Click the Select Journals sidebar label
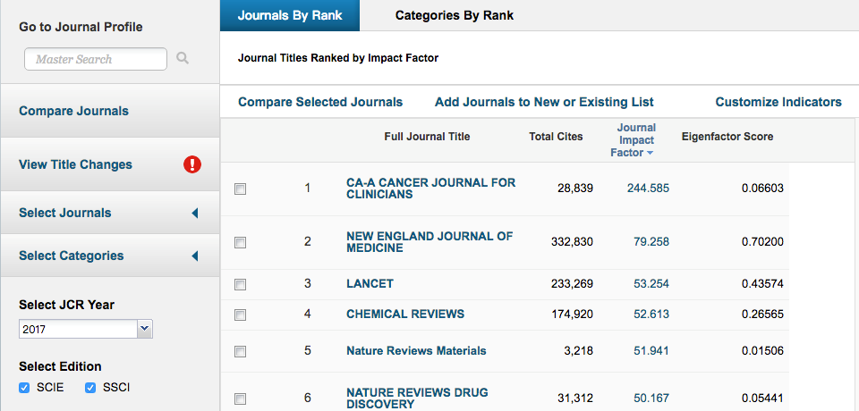The height and width of the screenshot is (411, 859). 65,213
